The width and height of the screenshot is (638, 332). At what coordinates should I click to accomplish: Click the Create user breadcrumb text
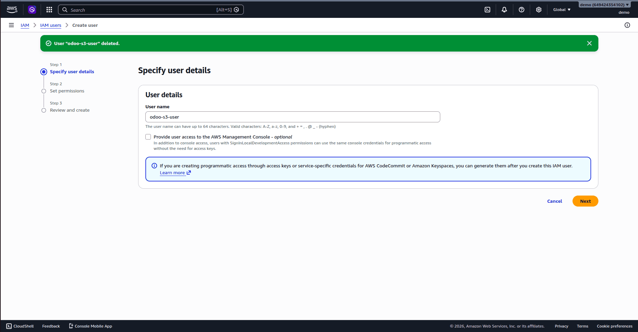[85, 25]
